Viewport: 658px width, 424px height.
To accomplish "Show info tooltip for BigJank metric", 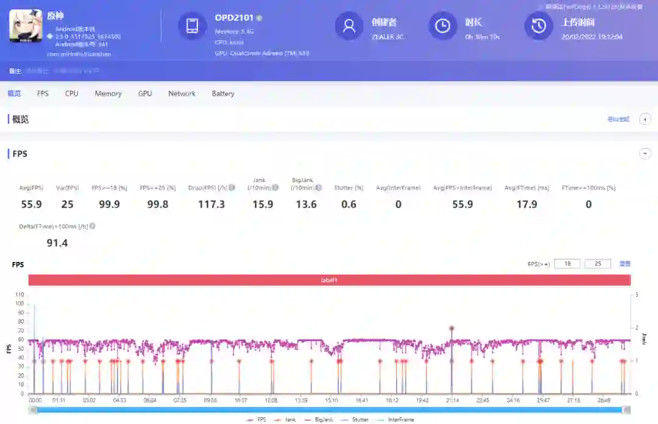I will click(319, 188).
